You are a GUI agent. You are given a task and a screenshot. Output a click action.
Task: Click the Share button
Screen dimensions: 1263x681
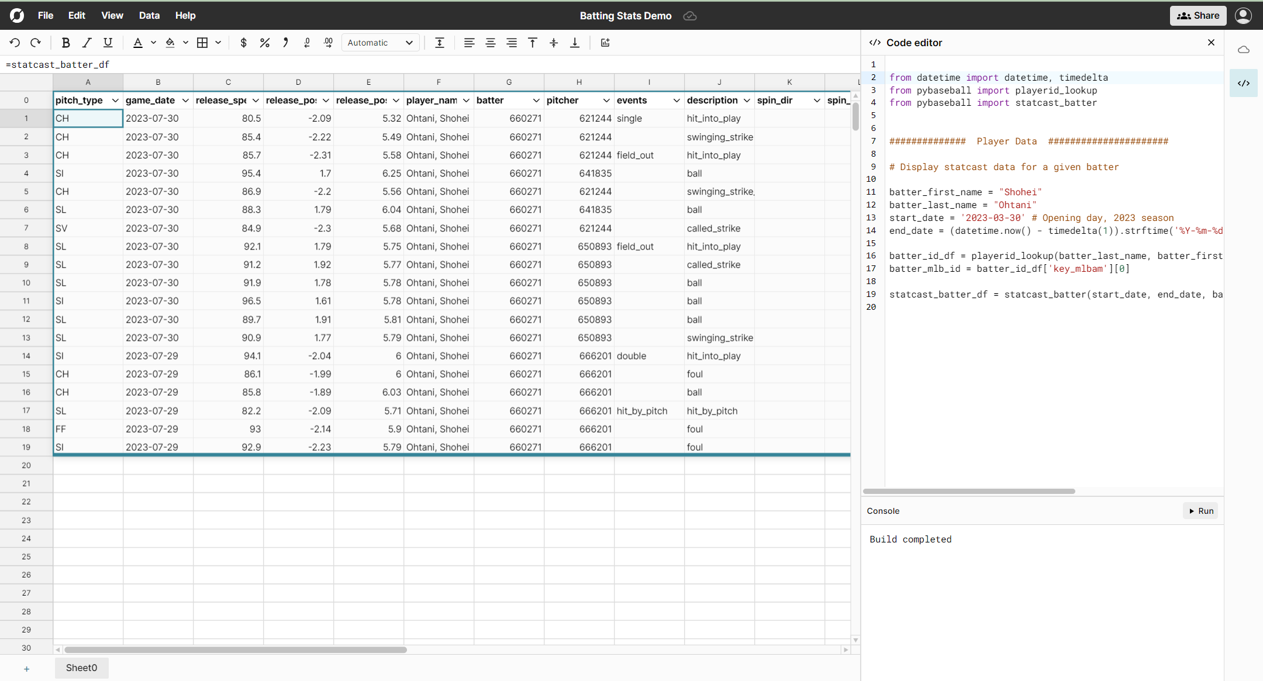[x=1198, y=15]
